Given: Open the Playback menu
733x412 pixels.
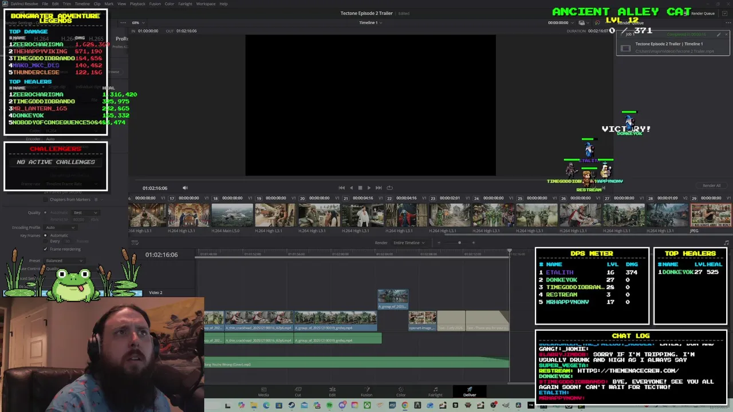Looking at the screenshot, I should click(x=137, y=3).
